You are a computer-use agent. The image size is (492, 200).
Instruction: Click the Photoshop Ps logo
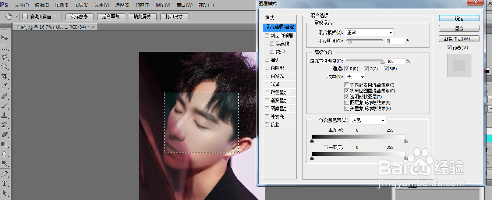pos(4,5)
